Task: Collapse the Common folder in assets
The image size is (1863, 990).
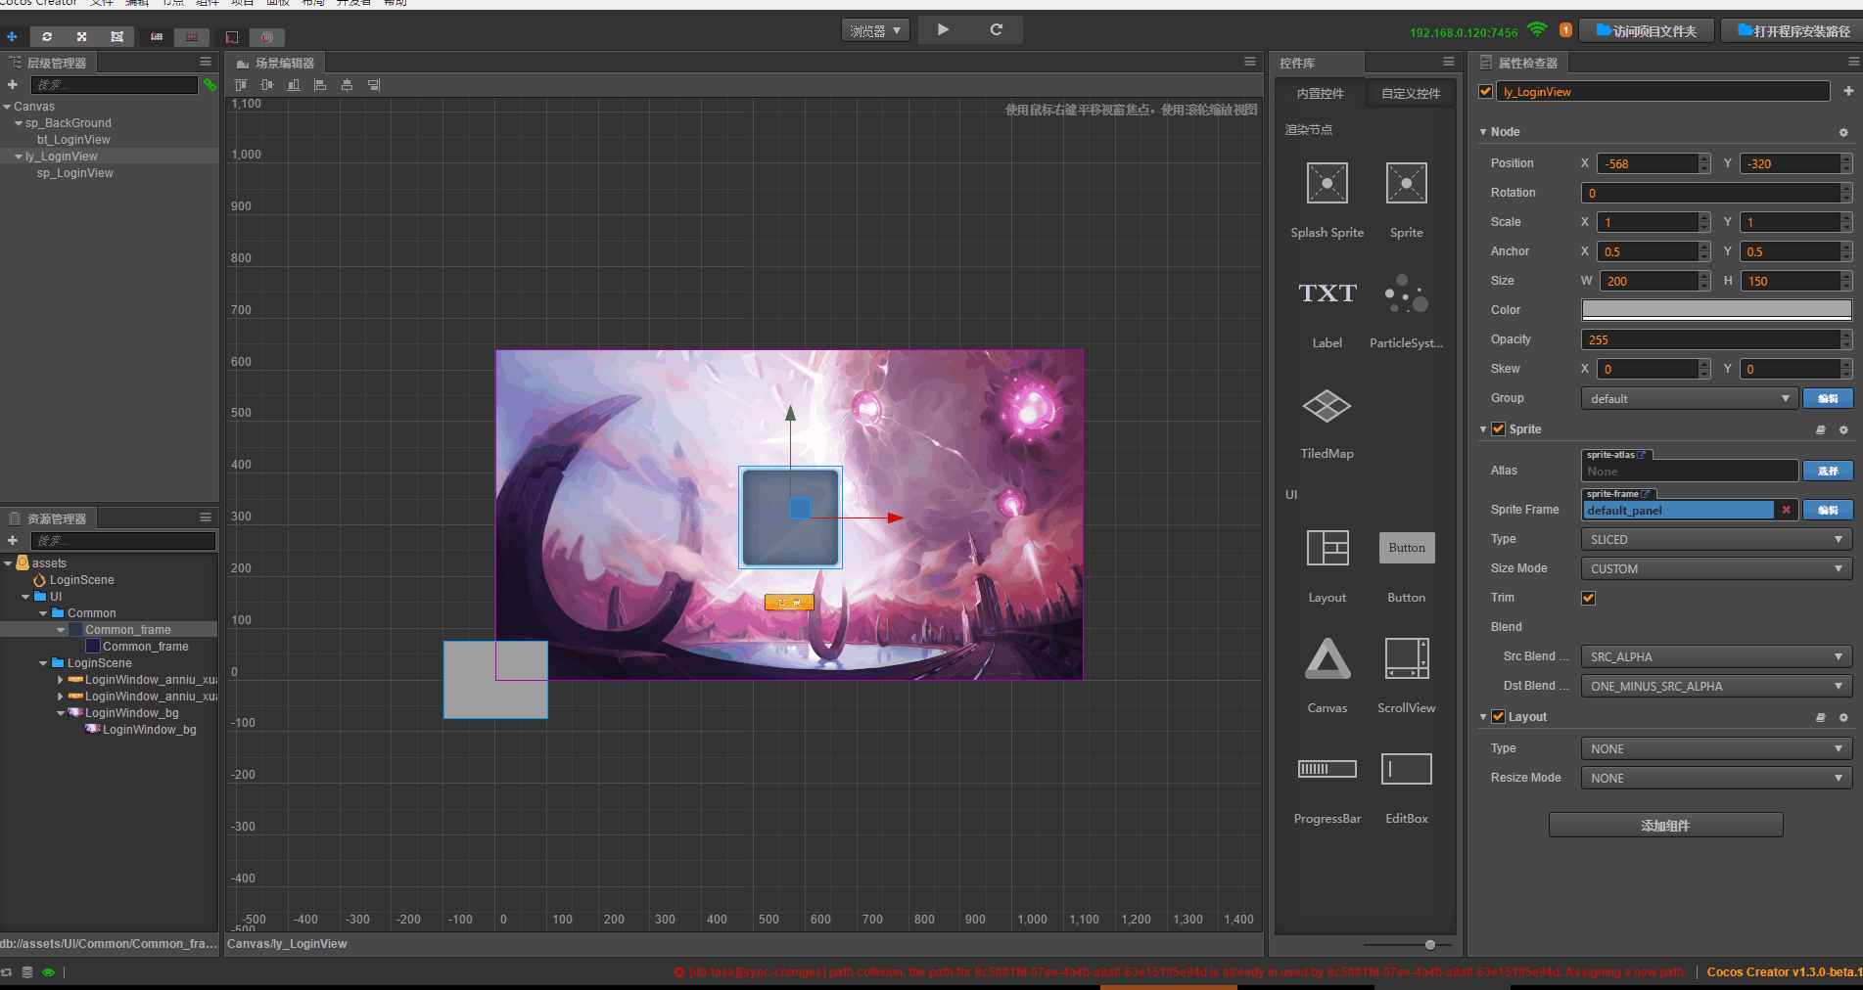Action: [x=43, y=613]
